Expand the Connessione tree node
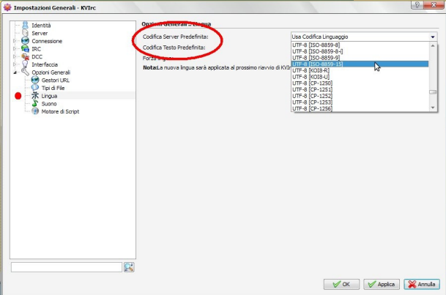Image resolution: width=446 pixels, height=295 pixels. [x=15, y=41]
